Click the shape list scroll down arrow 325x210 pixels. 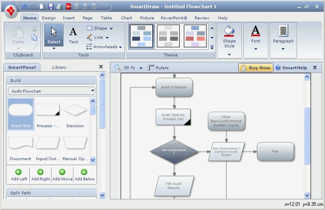[x=93, y=160]
